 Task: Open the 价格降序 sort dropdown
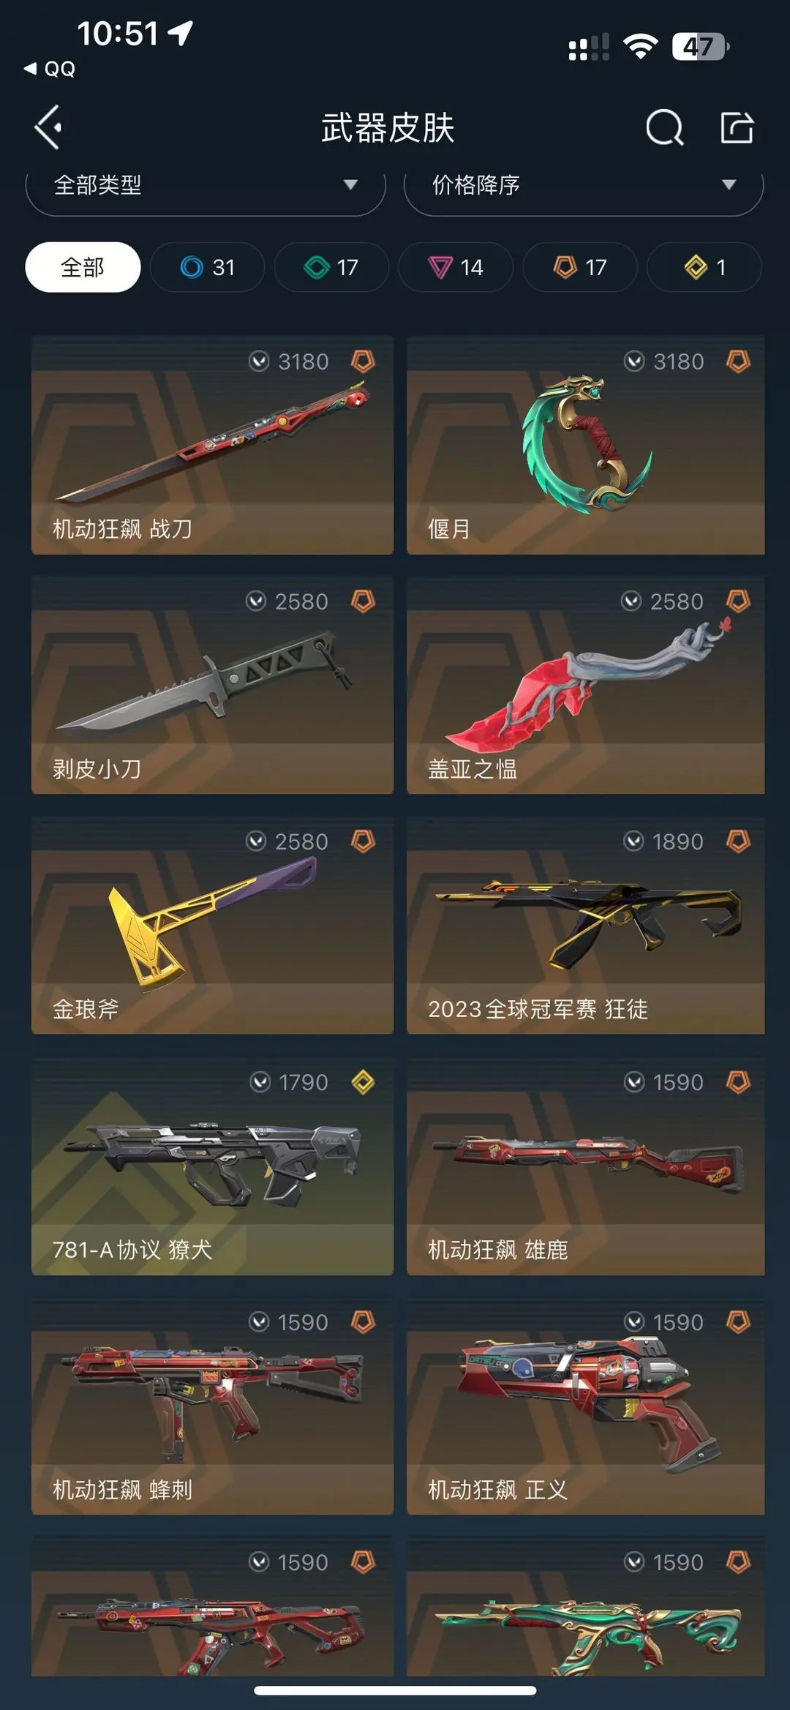tap(584, 185)
